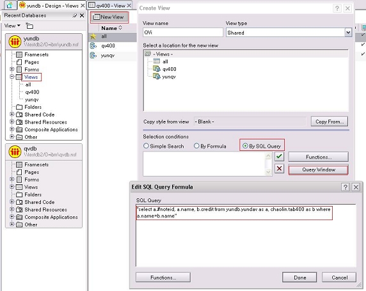The width and height of the screenshot is (366, 291).
Task: Expand Forms under qvdb
Action: point(12,180)
